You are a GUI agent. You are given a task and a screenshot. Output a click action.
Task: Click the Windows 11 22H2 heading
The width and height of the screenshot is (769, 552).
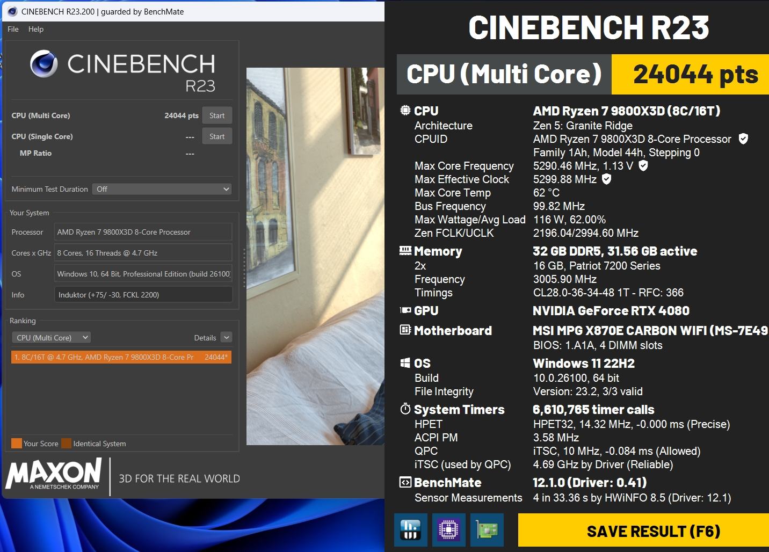(584, 364)
